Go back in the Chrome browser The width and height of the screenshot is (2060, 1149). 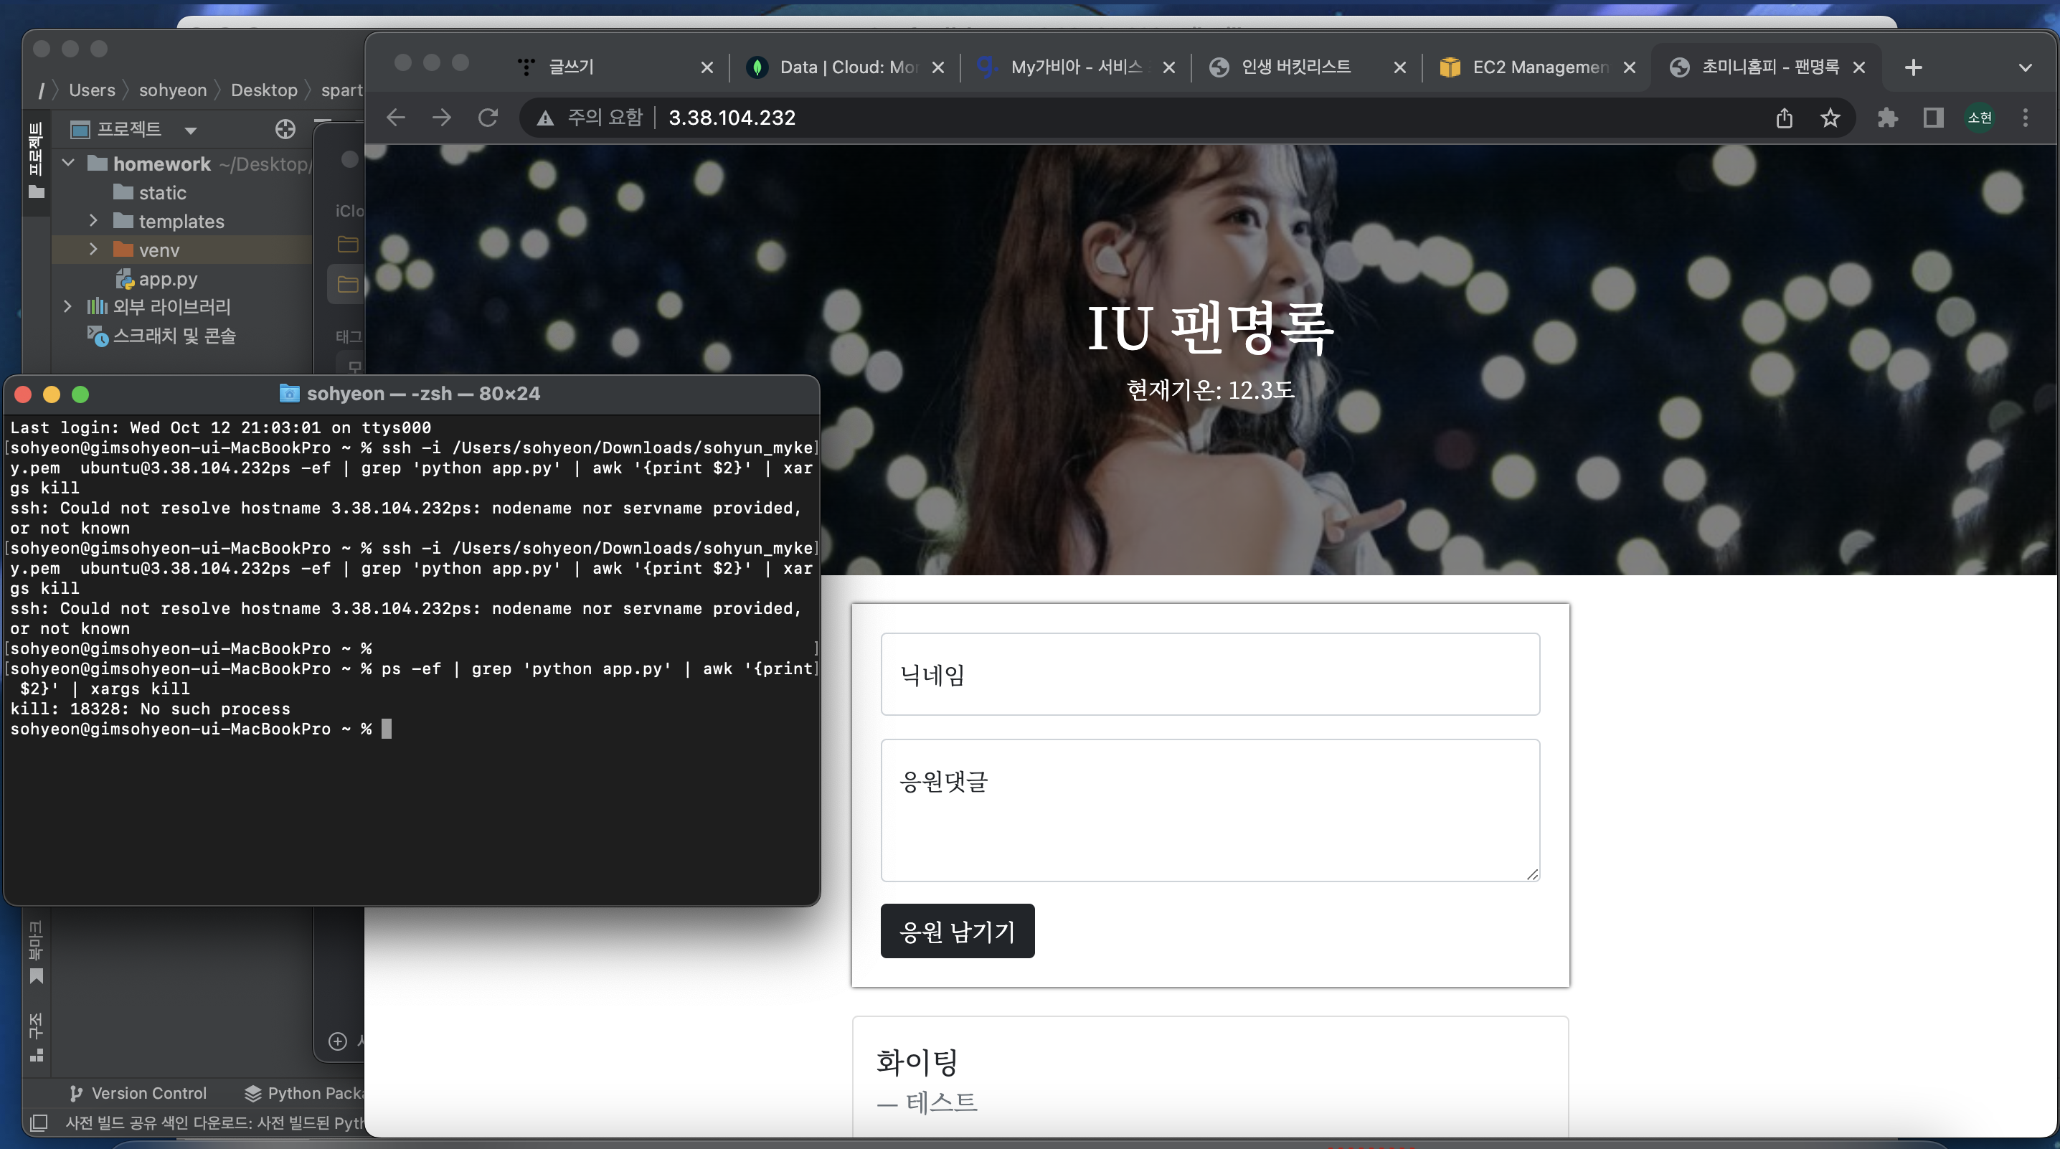tap(396, 118)
